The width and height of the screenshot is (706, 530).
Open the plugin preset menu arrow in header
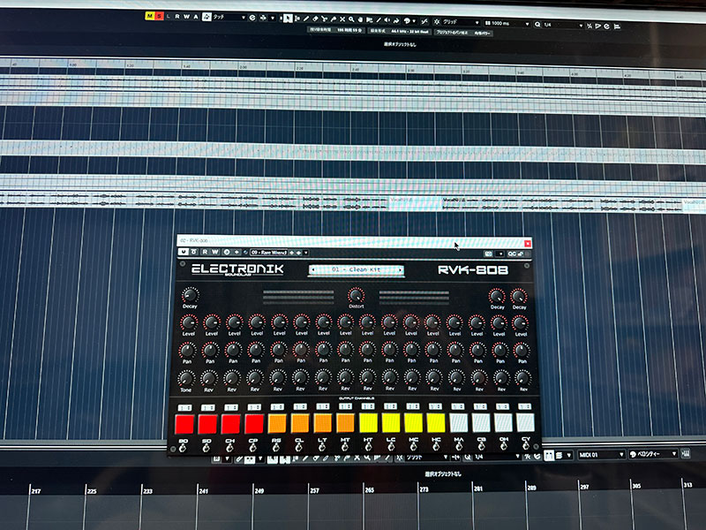point(305,253)
